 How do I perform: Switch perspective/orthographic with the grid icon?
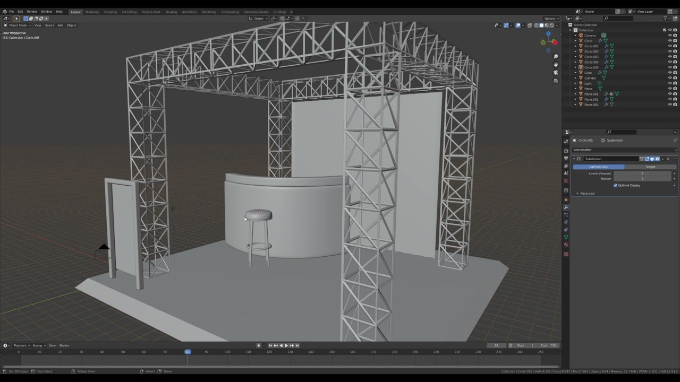pyautogui.click(x=556, y=81)
